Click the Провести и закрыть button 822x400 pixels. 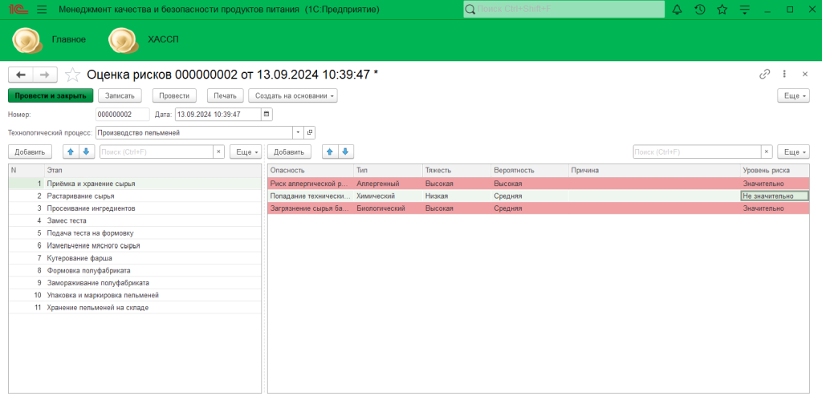pyautogui.click(x=51, y=95)
